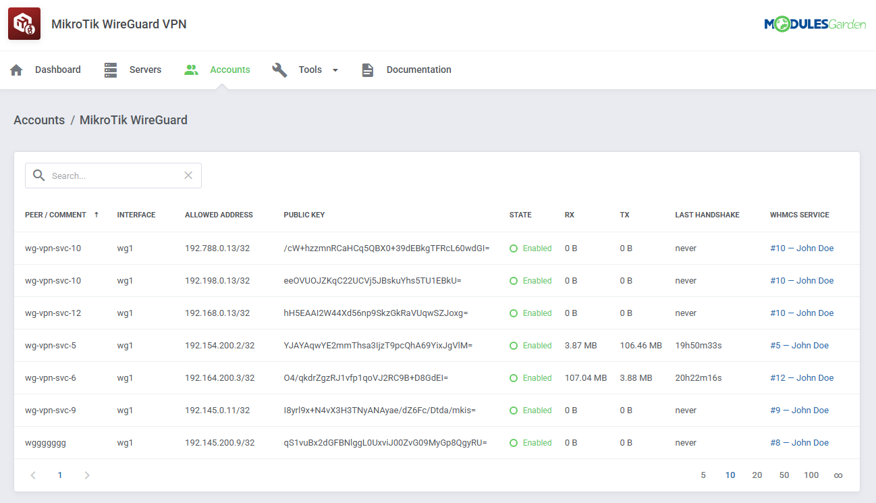This screenshot has height=503, width=876.
Task: Select peer name wg-vpn-svc-5
Action: [51, 346]
